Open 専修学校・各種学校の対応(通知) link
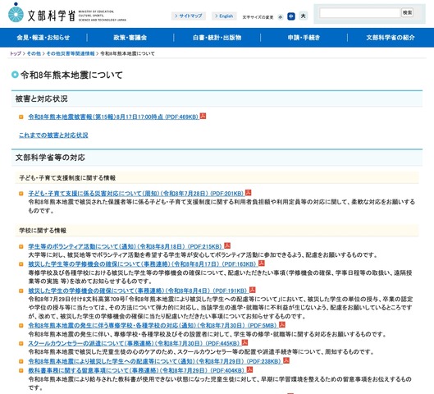The height and width of the screenshot is (394, 434). (153, 325)
